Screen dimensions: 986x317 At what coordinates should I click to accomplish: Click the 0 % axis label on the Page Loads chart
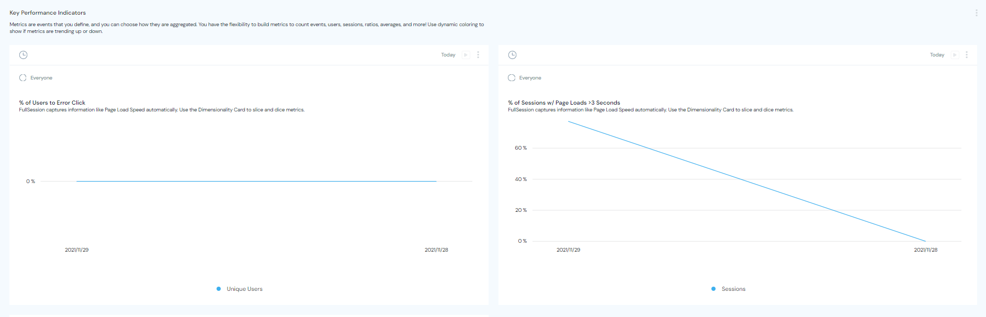(523, 241)
